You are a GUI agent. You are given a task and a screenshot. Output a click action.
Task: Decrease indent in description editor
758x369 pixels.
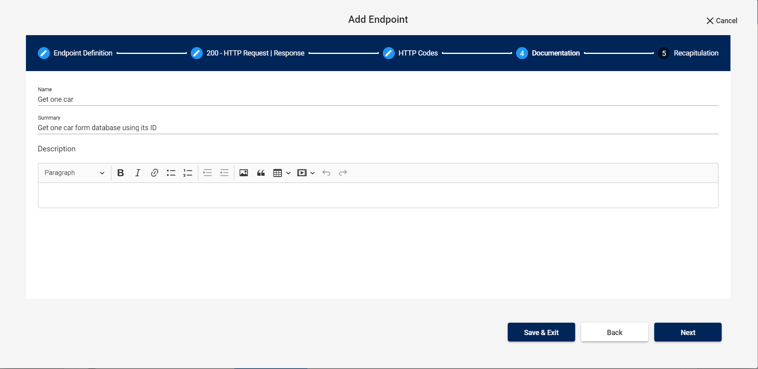pyautogui.click(x=224, y=173)
